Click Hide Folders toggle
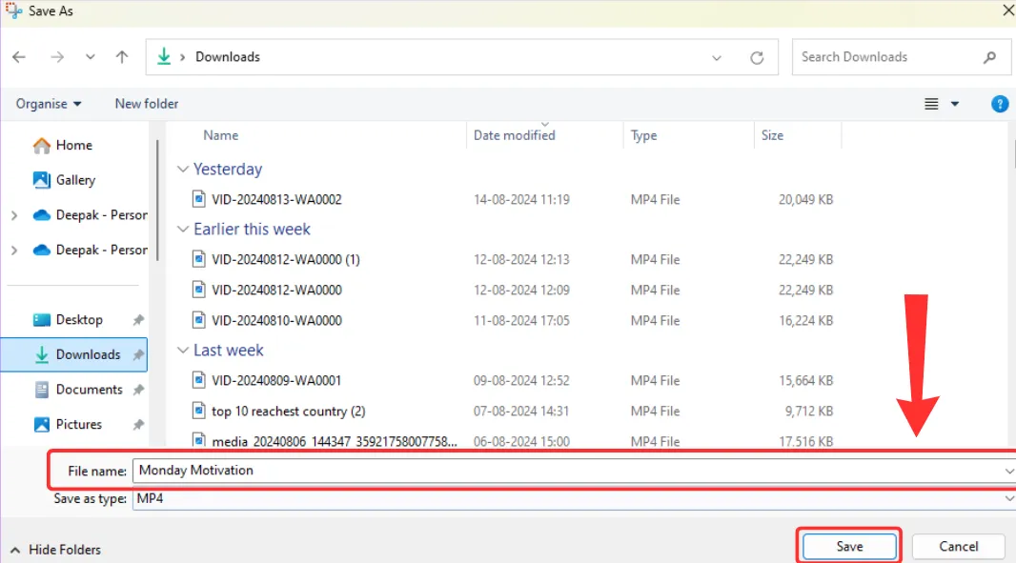This screenshot has height=563, width=1016. point(55,550)
